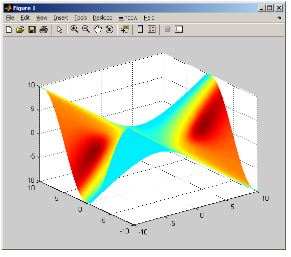Open the File menu
This screenshot has width=291, height=257.
pos(10,18)
